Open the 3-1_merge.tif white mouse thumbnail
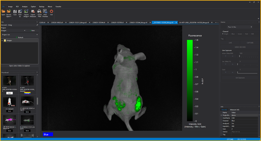This screenshot has width=261, height=141. (x=10, y=102)
